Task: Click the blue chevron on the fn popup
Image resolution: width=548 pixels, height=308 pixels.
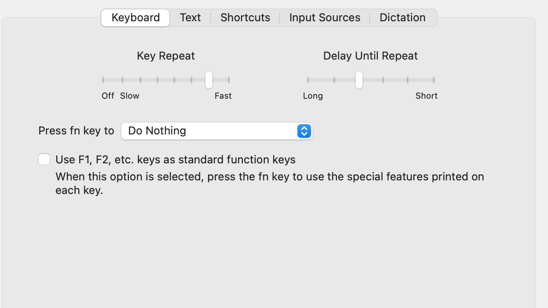Action: (x=304, y=131)
